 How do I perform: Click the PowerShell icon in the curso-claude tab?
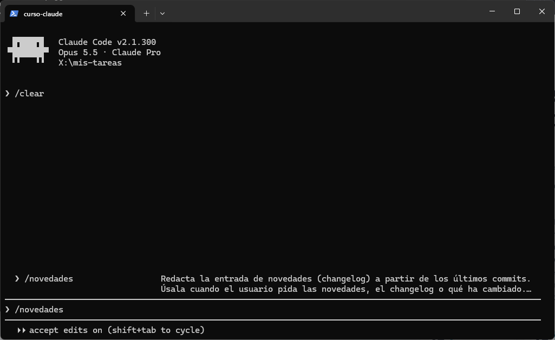(14, 14)
